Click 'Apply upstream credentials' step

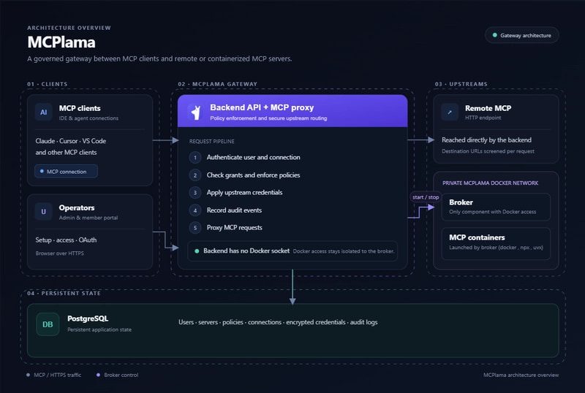[x=245, y=193]
